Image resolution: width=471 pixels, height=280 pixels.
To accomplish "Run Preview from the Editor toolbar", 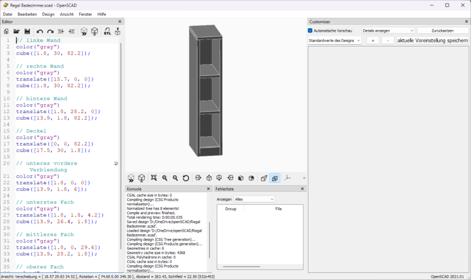I will [x=84, y=32].
